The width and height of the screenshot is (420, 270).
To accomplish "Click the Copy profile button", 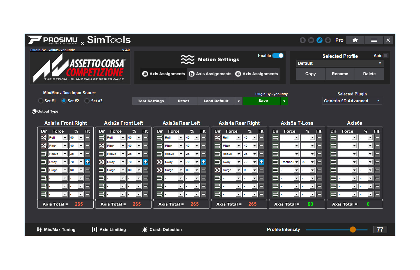I will (x=310, y=74).
